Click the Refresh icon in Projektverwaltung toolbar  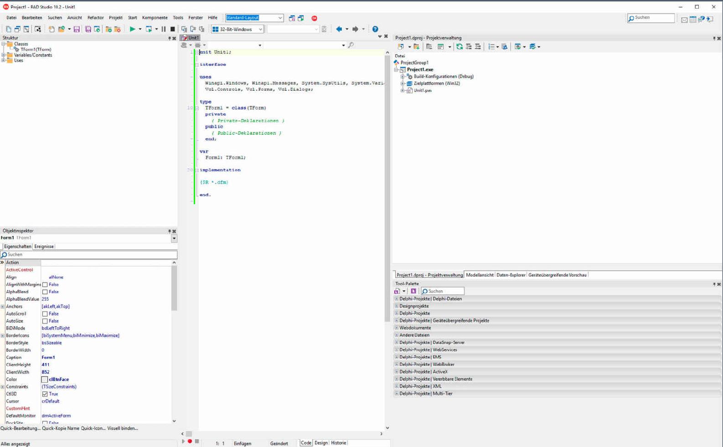[x=460, y=46]
